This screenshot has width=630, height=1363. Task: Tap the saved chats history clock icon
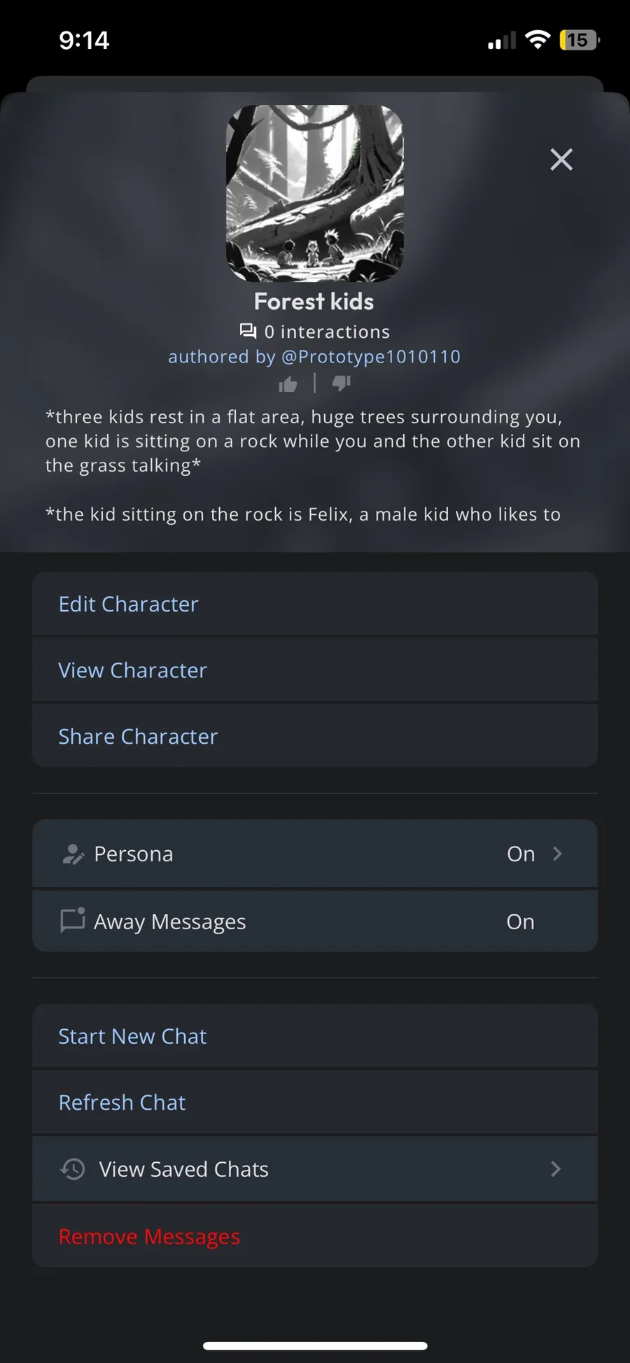pos(73,1168)
